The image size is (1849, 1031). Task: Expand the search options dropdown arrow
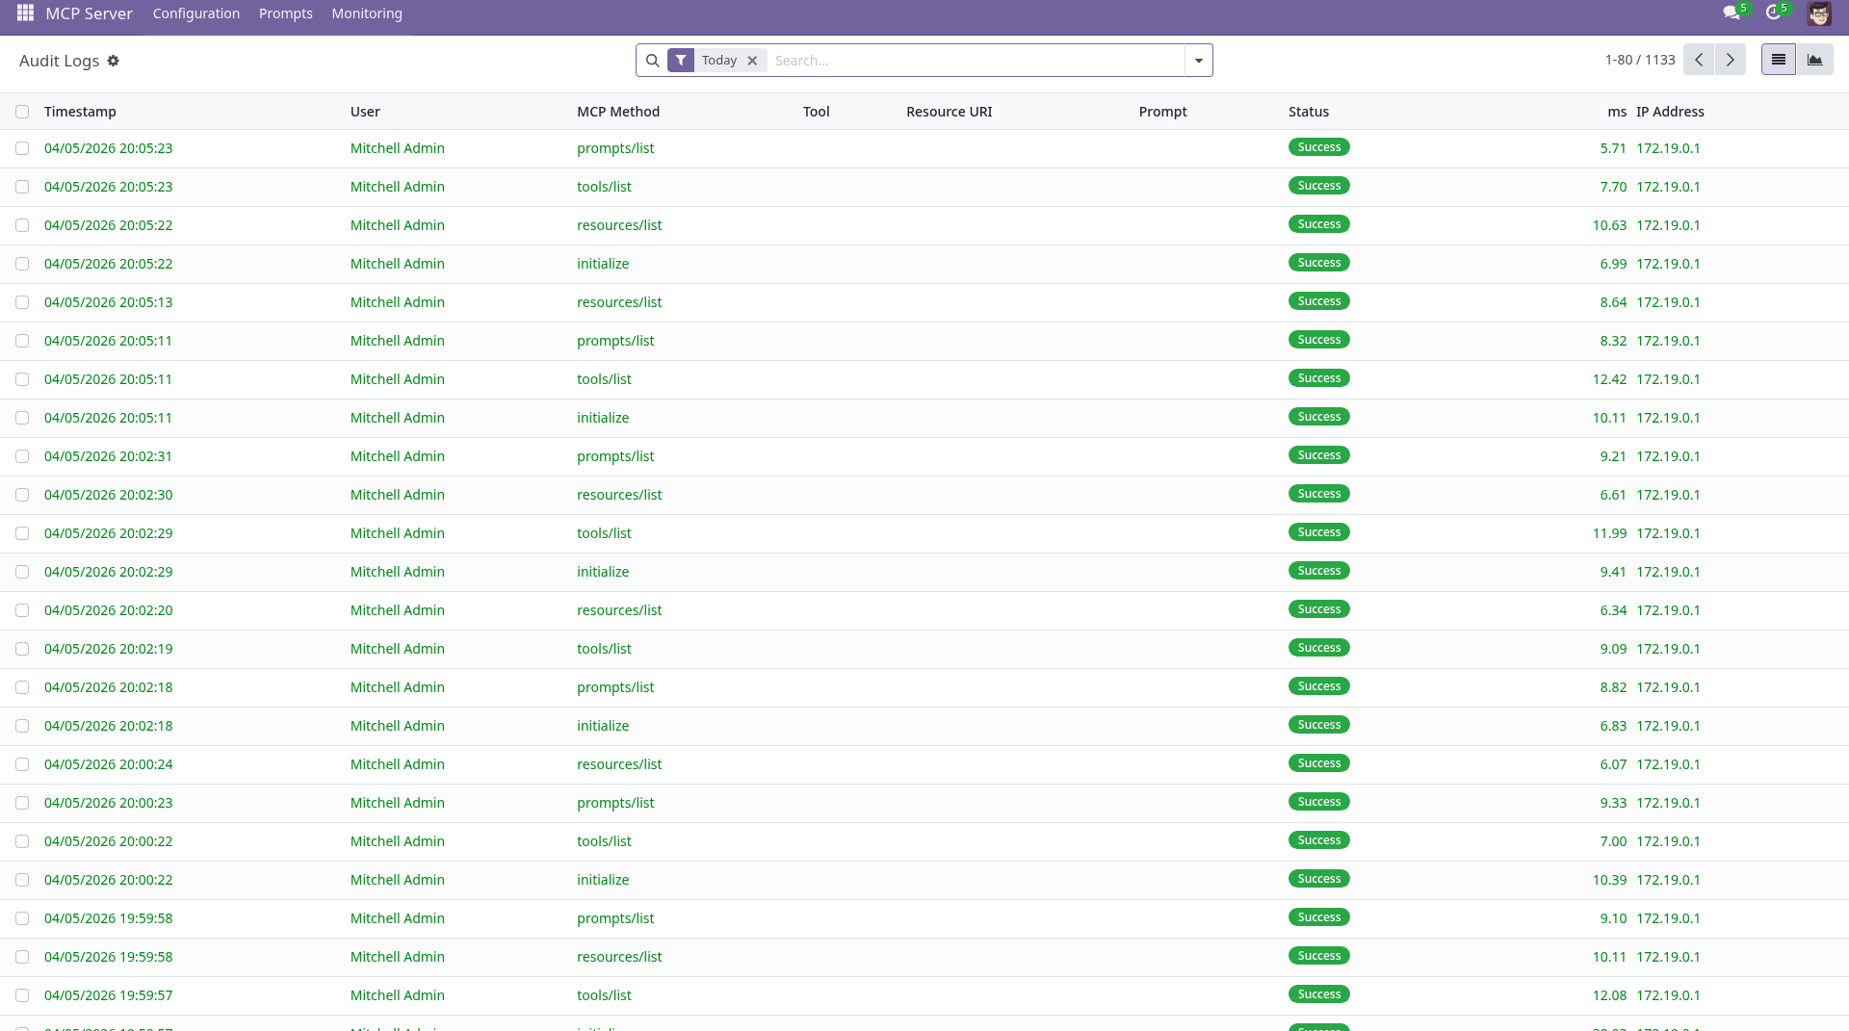coord(1197,60)
